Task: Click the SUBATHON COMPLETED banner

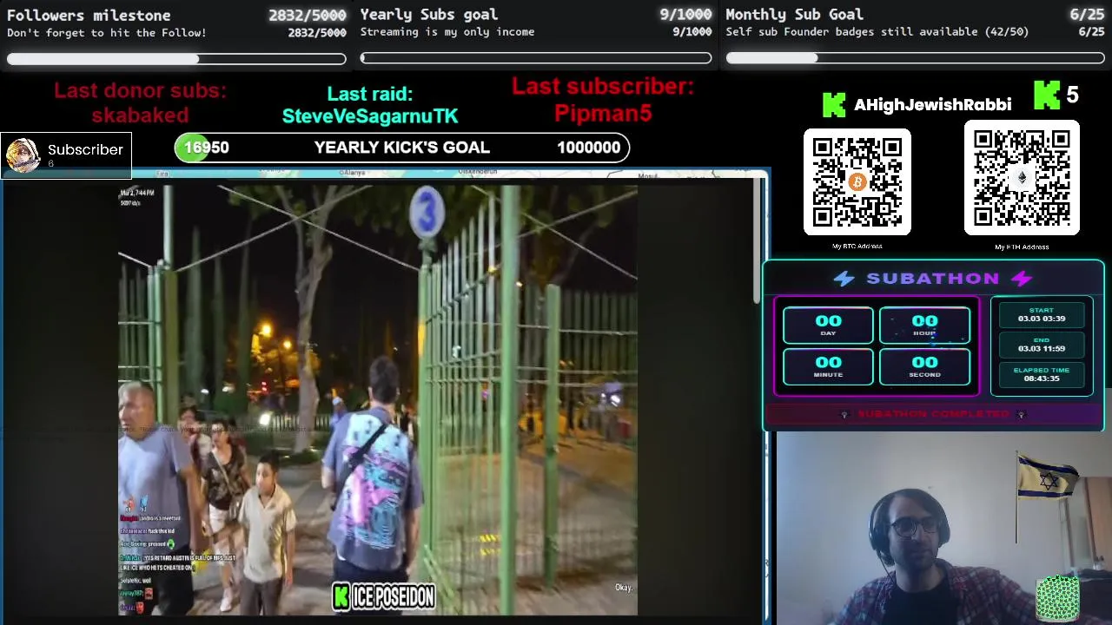Action: tap(933, 415)
